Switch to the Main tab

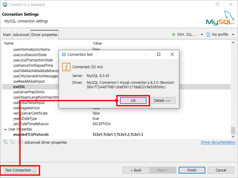7,35
